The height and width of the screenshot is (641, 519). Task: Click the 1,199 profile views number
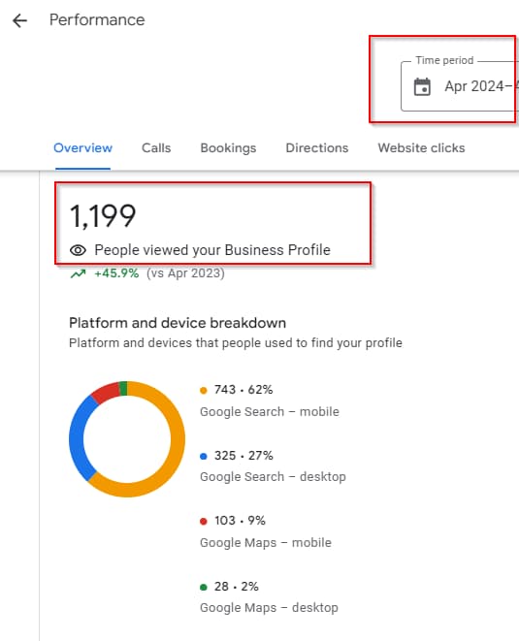pos(103,216)
